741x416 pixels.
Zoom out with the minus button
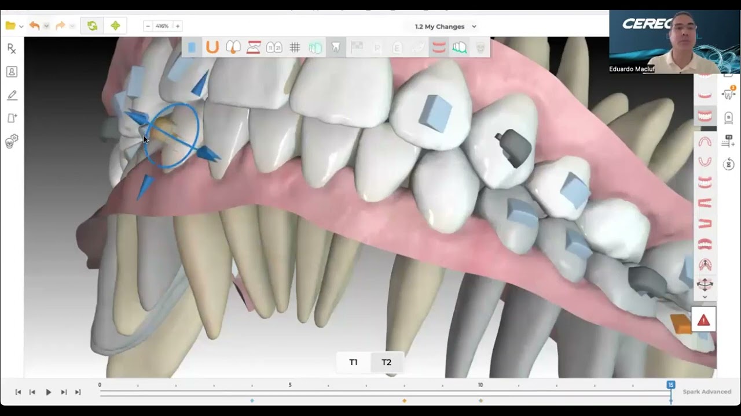[x=148, y=26]
